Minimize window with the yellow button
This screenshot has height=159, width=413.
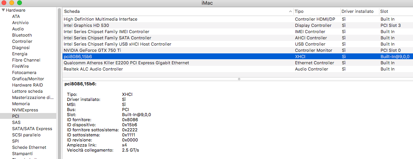[12, 3]
